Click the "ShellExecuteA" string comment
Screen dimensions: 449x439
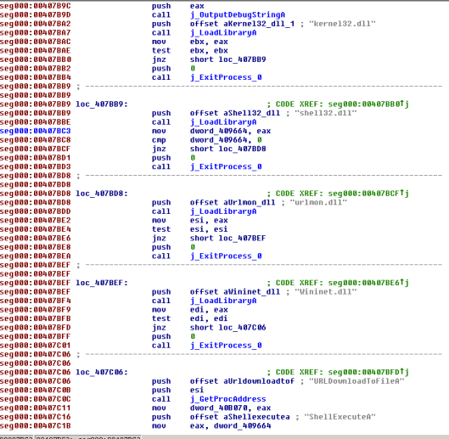tap(340, 417)
